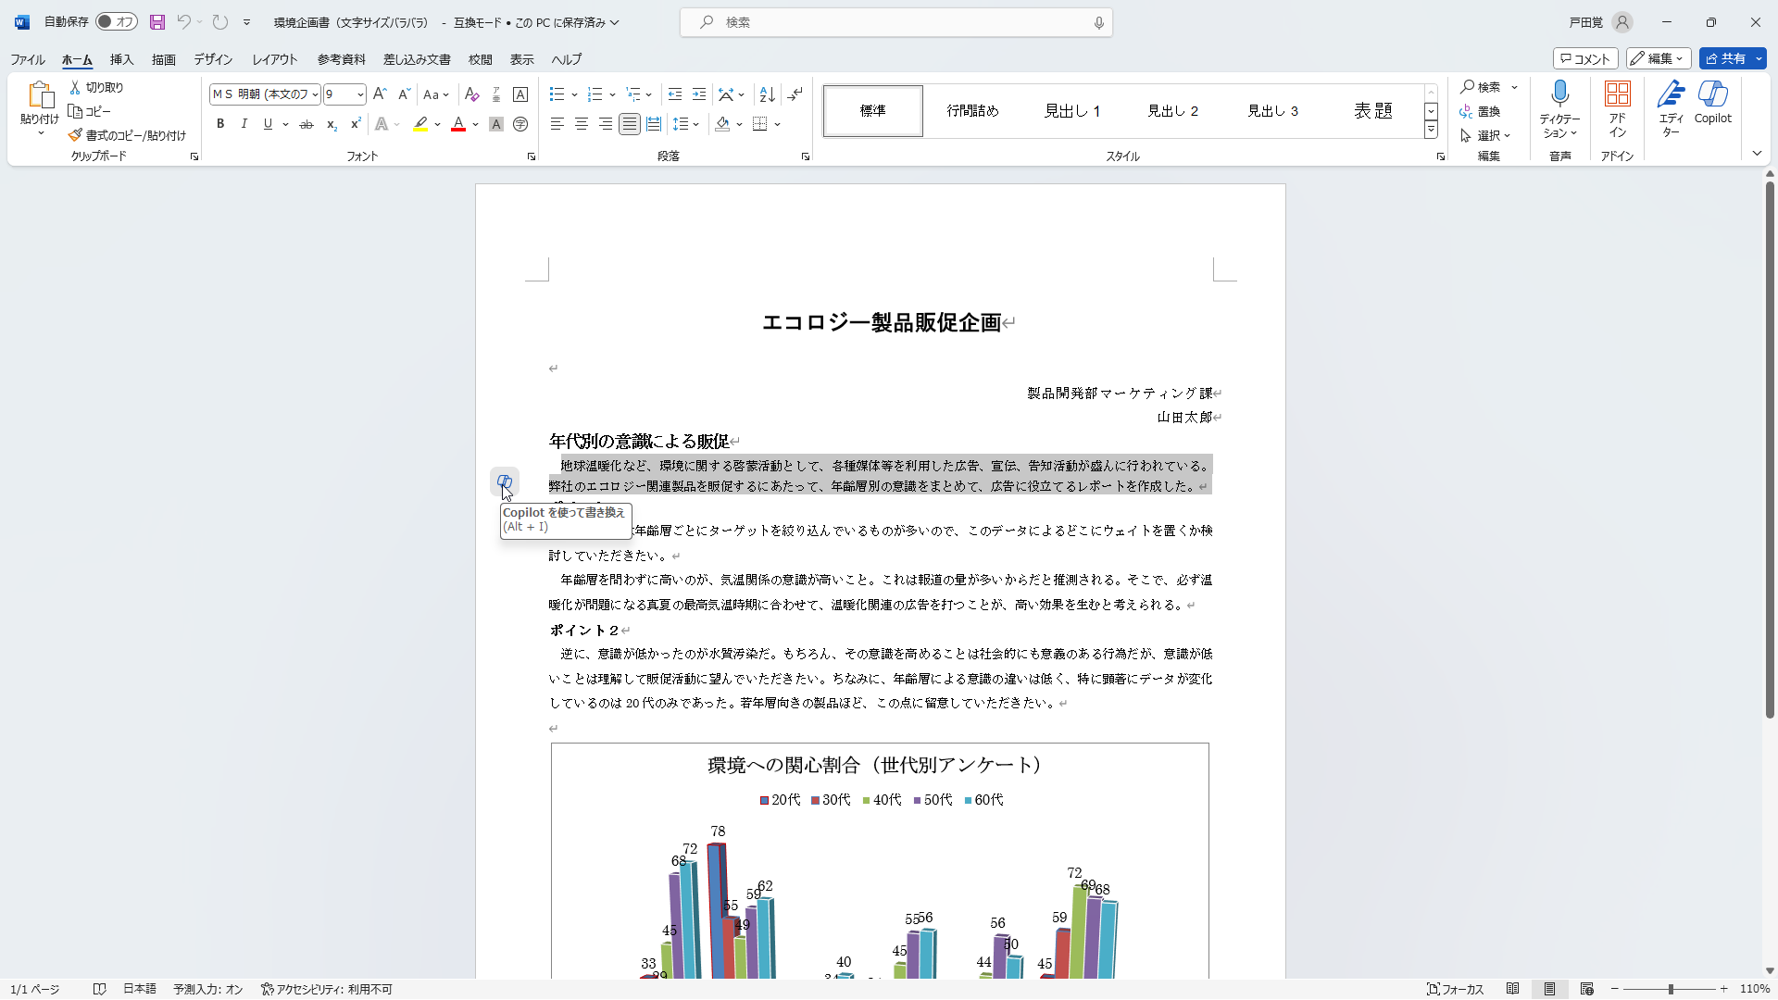This screenshot has height=1000, width=1778.
Task: Click the Undo arrow icon
Action: [183, 22]
